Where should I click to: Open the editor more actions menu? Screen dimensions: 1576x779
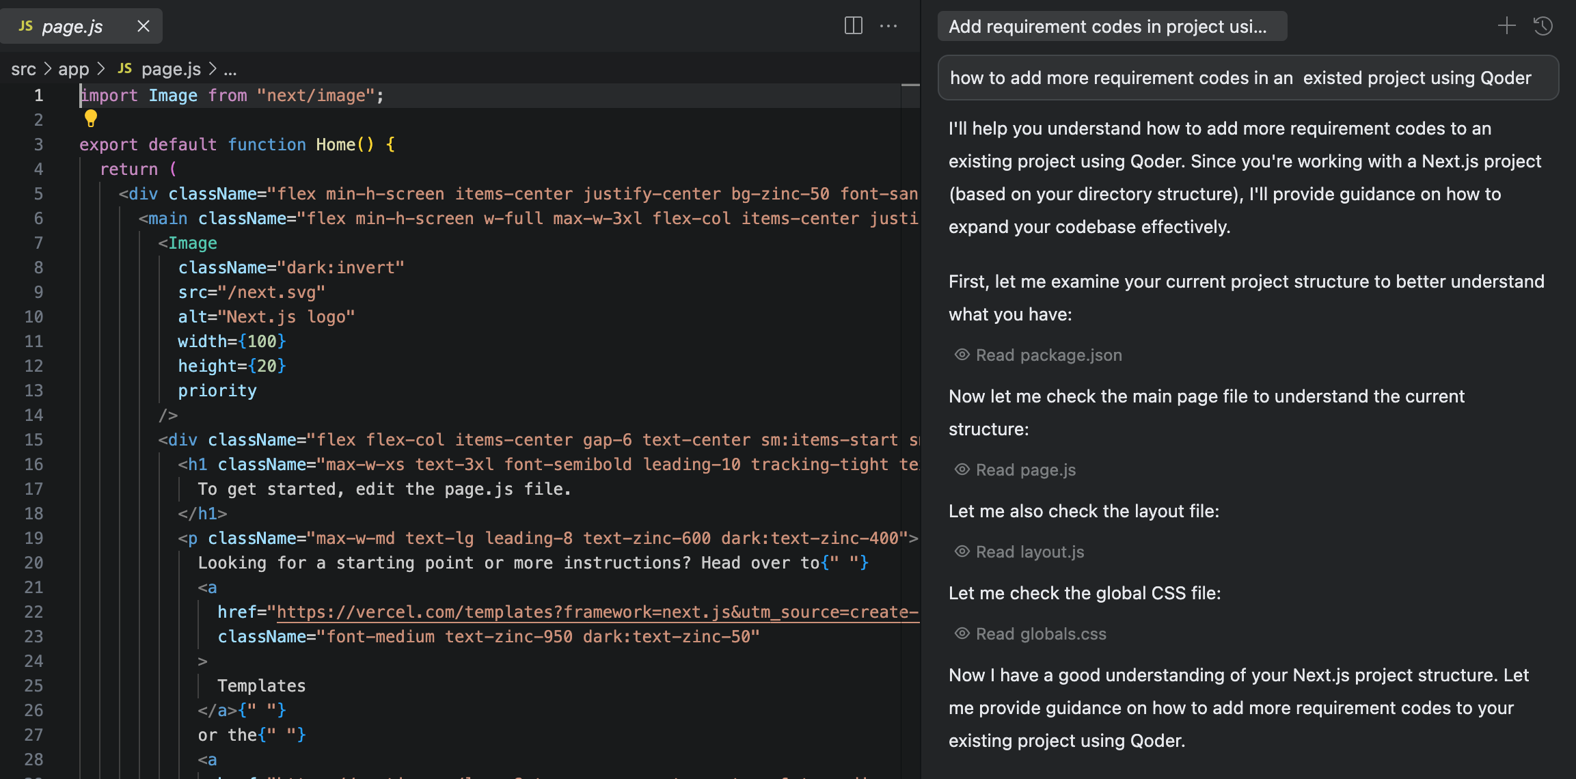click(888, 26)
